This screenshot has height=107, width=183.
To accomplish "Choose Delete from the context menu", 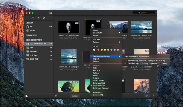I will (x=96, y=62).
